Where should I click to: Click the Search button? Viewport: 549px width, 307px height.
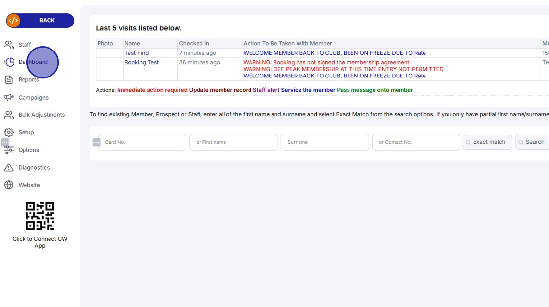pos(532,142)
